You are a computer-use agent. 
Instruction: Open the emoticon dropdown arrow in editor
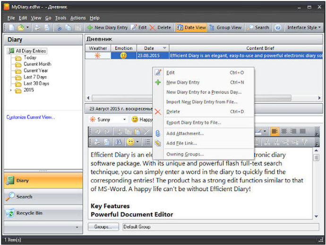137,142
